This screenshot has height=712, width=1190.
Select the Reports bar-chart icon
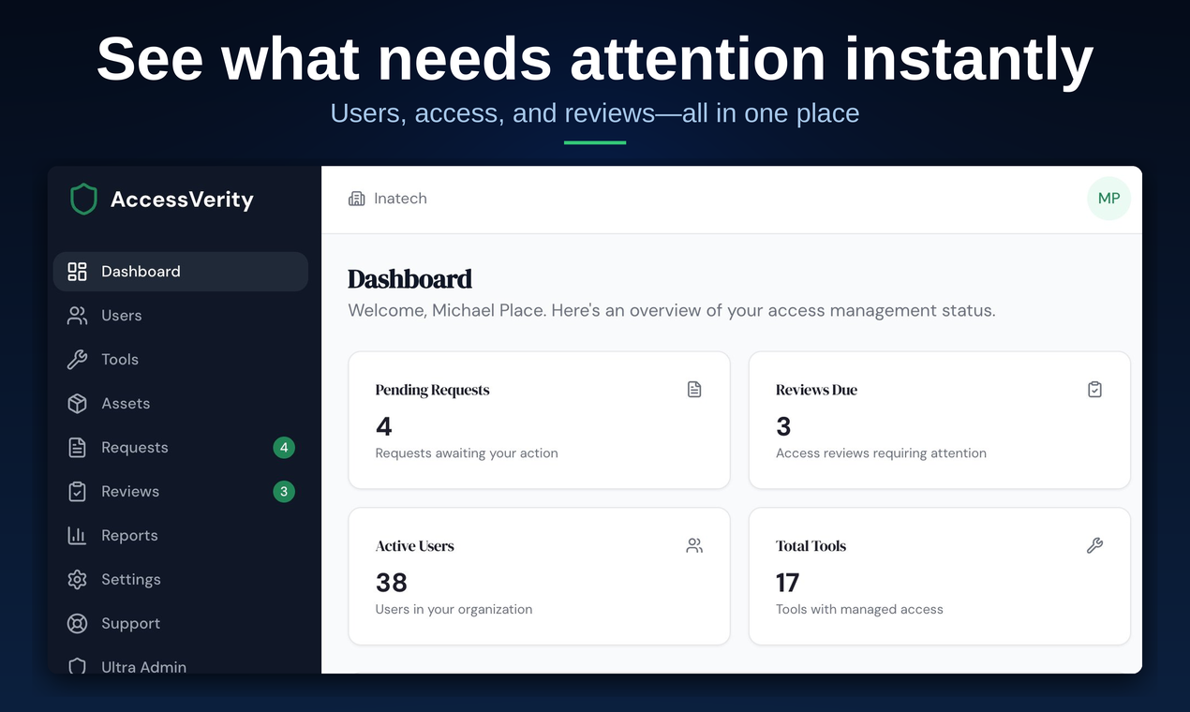(x=77, y=535)
